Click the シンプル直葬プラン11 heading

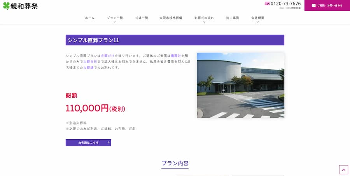click(x=175, y=40)
